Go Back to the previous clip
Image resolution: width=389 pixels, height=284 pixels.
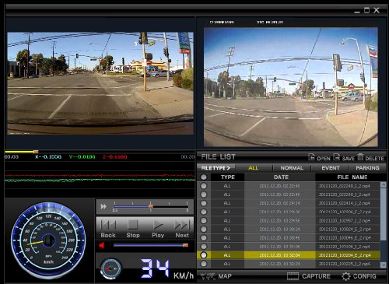click(x=108, y=229)
